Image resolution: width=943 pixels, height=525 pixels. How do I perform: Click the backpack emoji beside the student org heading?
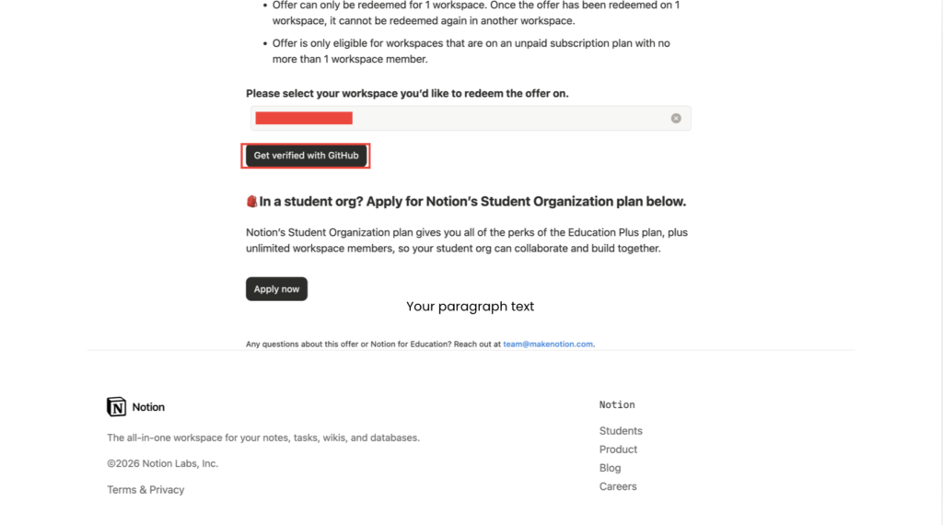coord(251,202)
